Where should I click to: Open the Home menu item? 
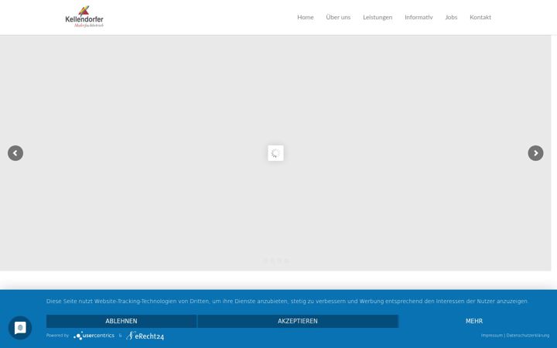[306, 17]
